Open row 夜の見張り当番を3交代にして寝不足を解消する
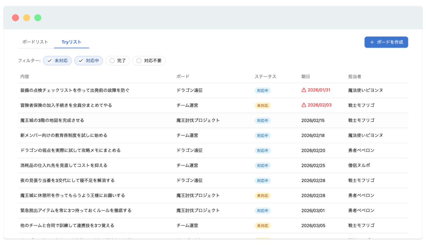This screenshot has width=426, height=245. [213, 180]
